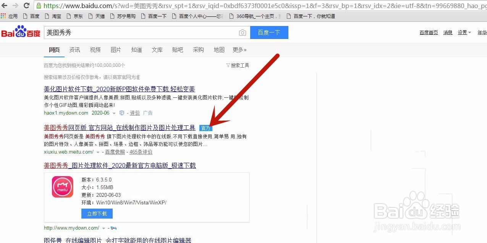Click the xiuxiu.web.meitu.com/ URL text
487x243 pixels.
(x=69, y=152)
